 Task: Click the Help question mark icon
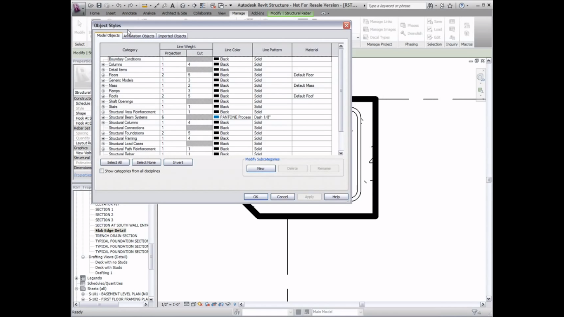[462, 6]
